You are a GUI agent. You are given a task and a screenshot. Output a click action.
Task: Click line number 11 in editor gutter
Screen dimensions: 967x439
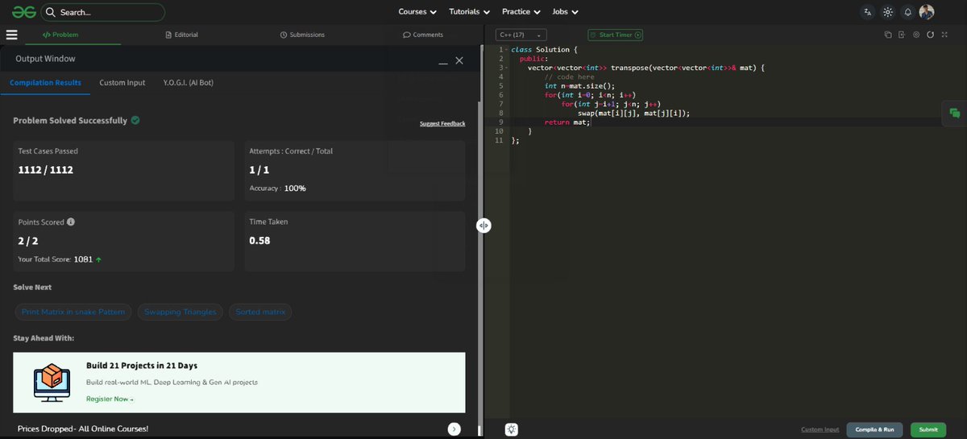[500, 139]
